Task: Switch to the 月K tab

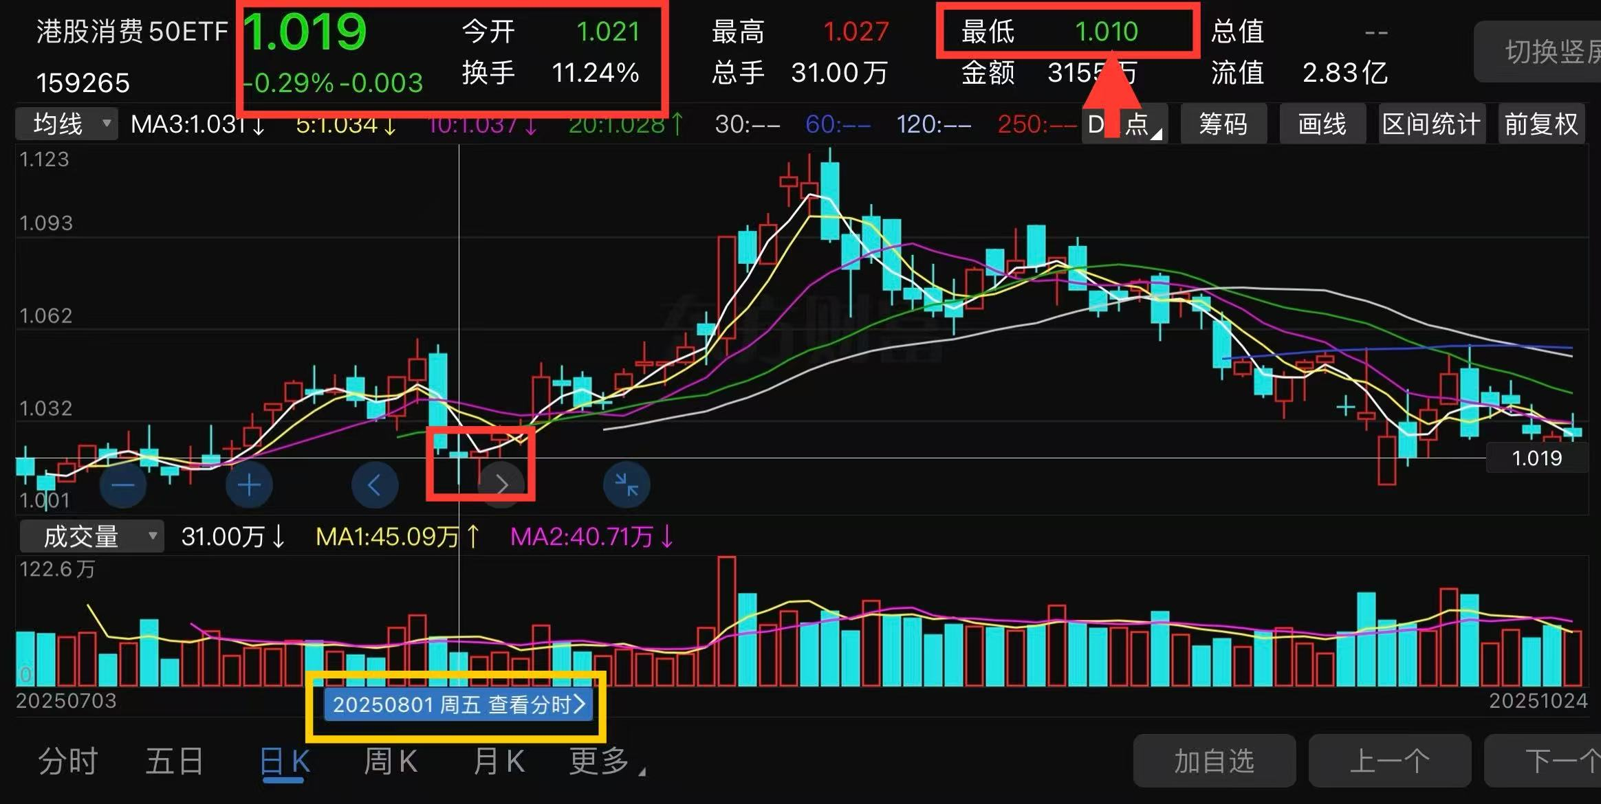Action: [499, 761]
